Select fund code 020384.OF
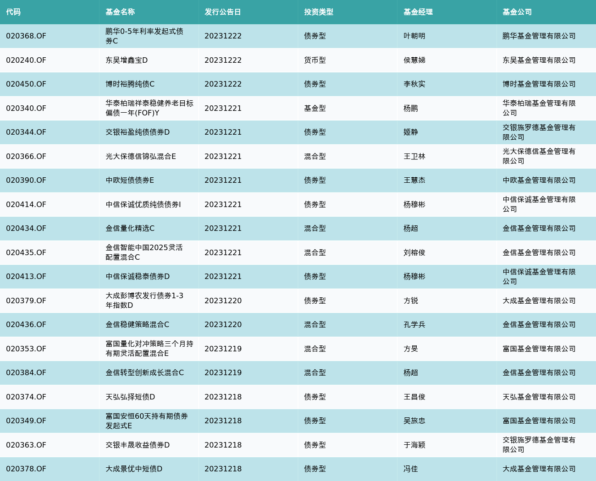Screen dimensions: 596x481 [26, 373]
